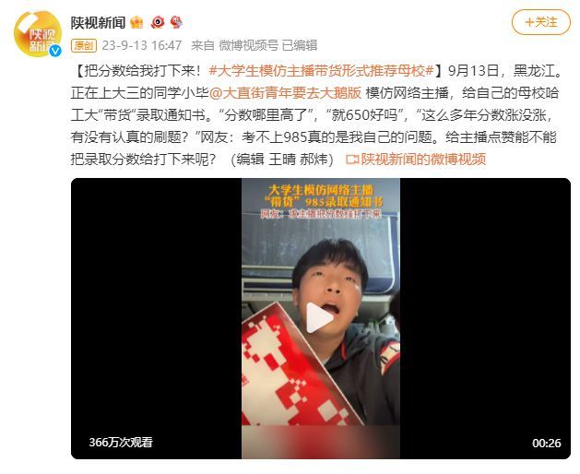Open the 陕视新闻 profile avatar

click(x=38, y=34)
